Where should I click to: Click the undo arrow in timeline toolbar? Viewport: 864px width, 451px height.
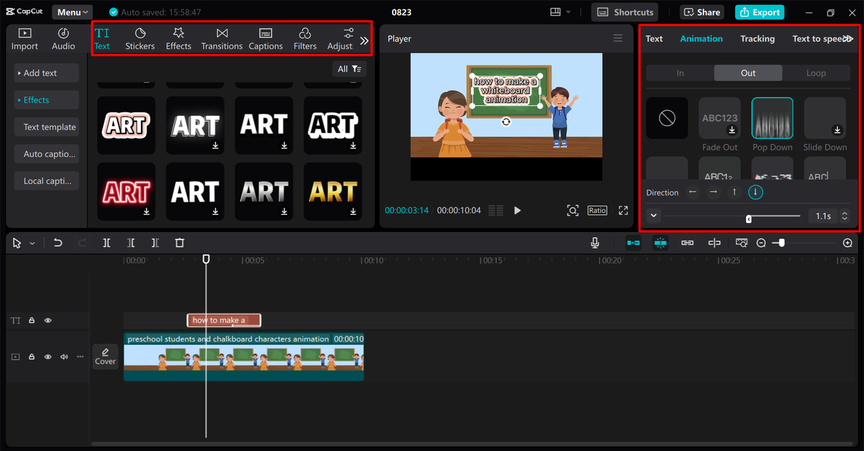coord(58,243)
